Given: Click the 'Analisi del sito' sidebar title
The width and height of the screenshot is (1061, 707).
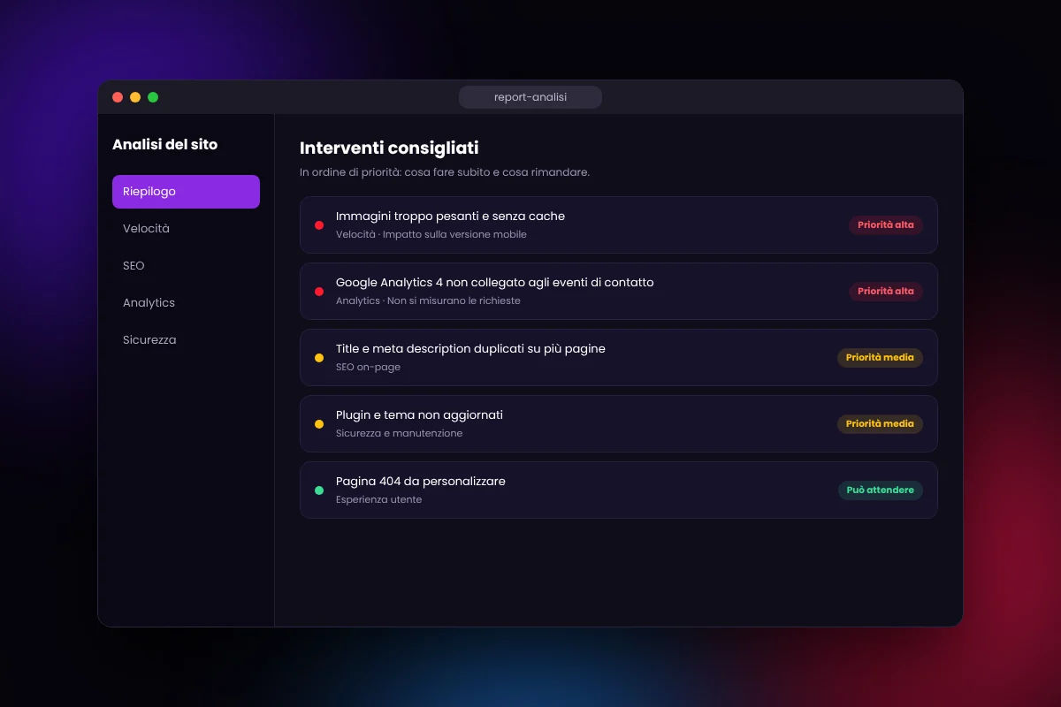Looking at the screenshot, I should point(165,145).
